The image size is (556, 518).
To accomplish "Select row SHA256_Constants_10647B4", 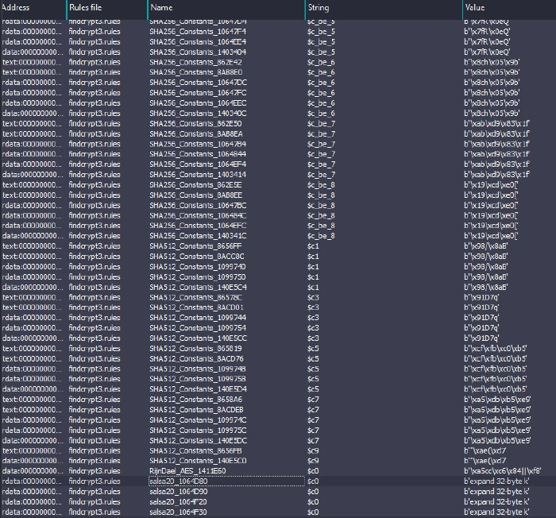I will tap(278, 144).
